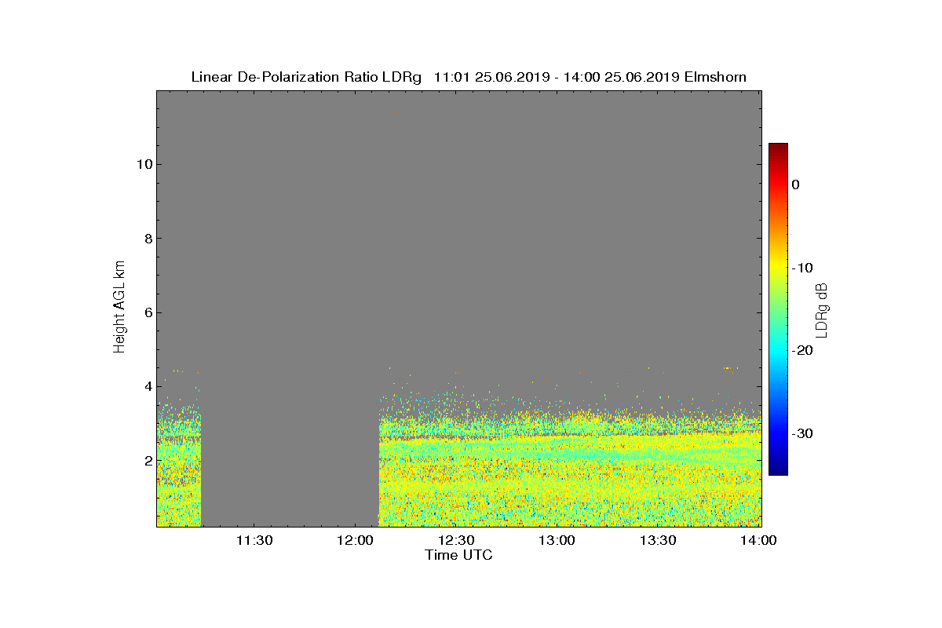Click the 2 km height tick label

148,460
